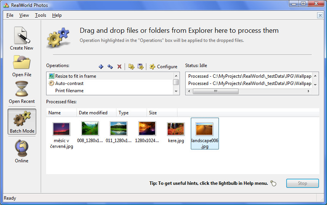Click the status log scroll right arrow
Screen dimensions: 327x205
308,91
